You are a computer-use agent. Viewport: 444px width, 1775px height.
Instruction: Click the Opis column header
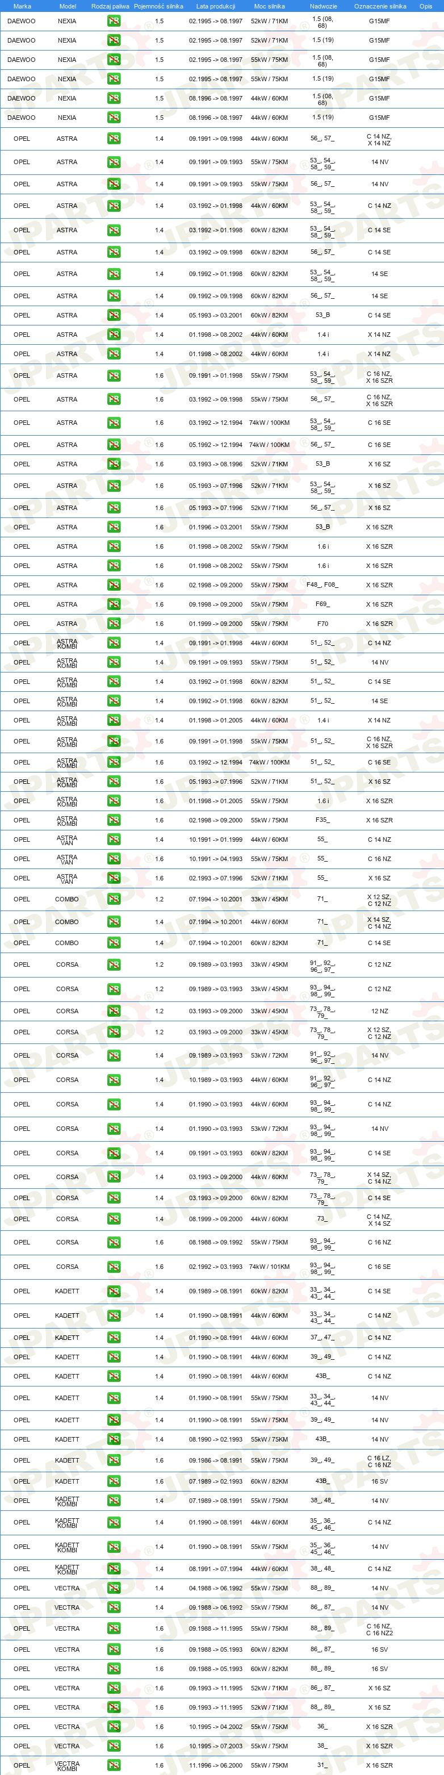(x=426, y=6)
